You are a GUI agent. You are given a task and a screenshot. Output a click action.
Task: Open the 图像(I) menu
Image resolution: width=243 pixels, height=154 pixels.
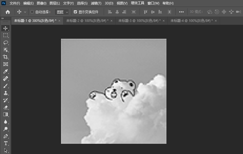42,3
